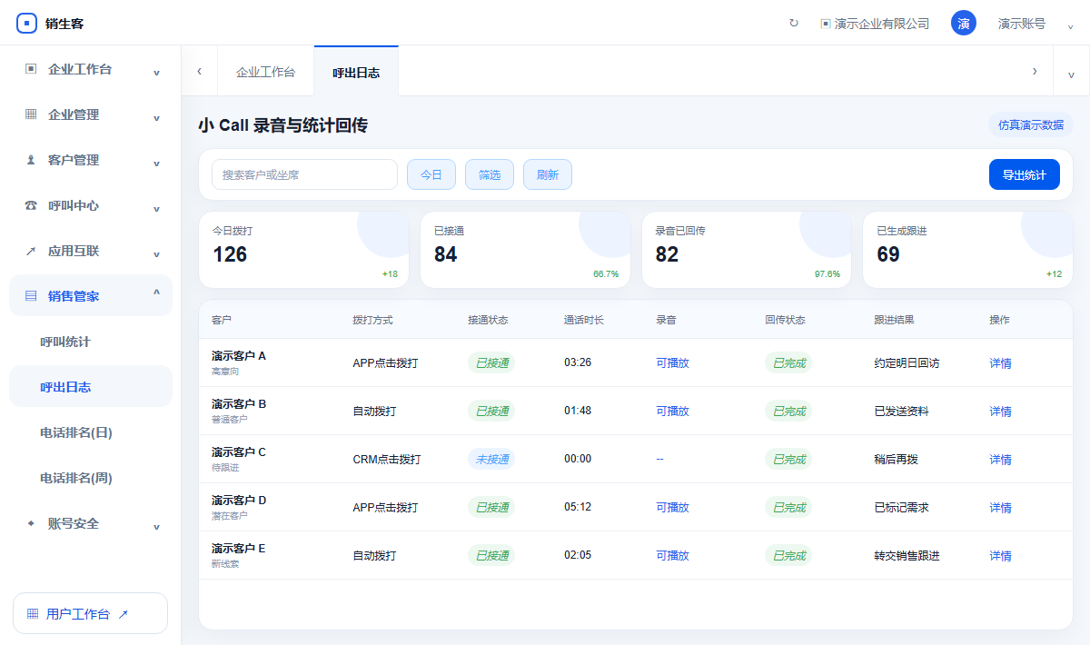Image resolution: width=1090 pixels, height=645 pixels.
Task: Open 详情 for 演示客户 E
Action: [1000, 556]
